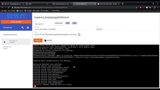This screenshot has width=160, height=90.
Task: Close the black and white photo tab
Action: (x=119, y=4)
